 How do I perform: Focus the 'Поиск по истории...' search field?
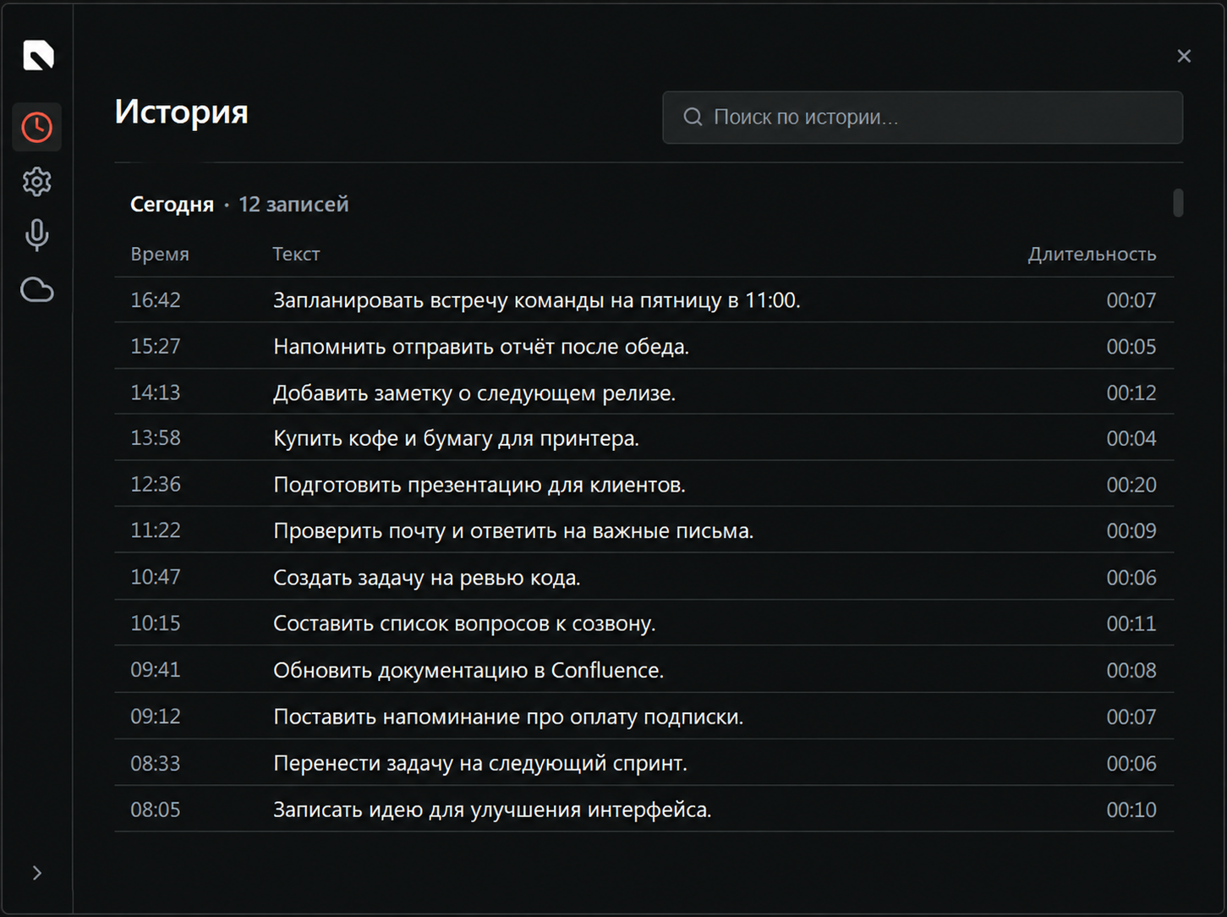pyautogui.click(x=923, y=118)
